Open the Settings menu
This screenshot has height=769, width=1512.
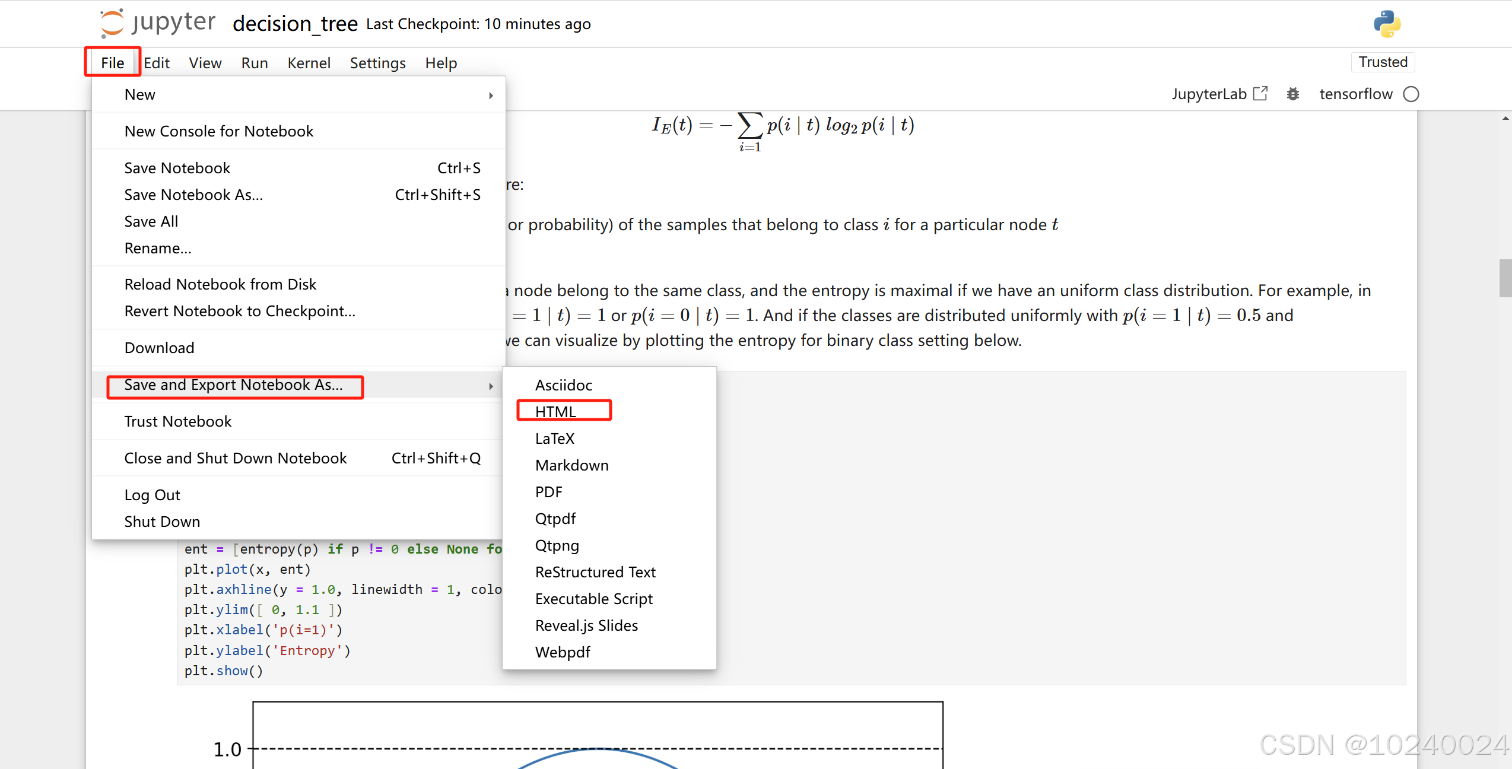377,63
